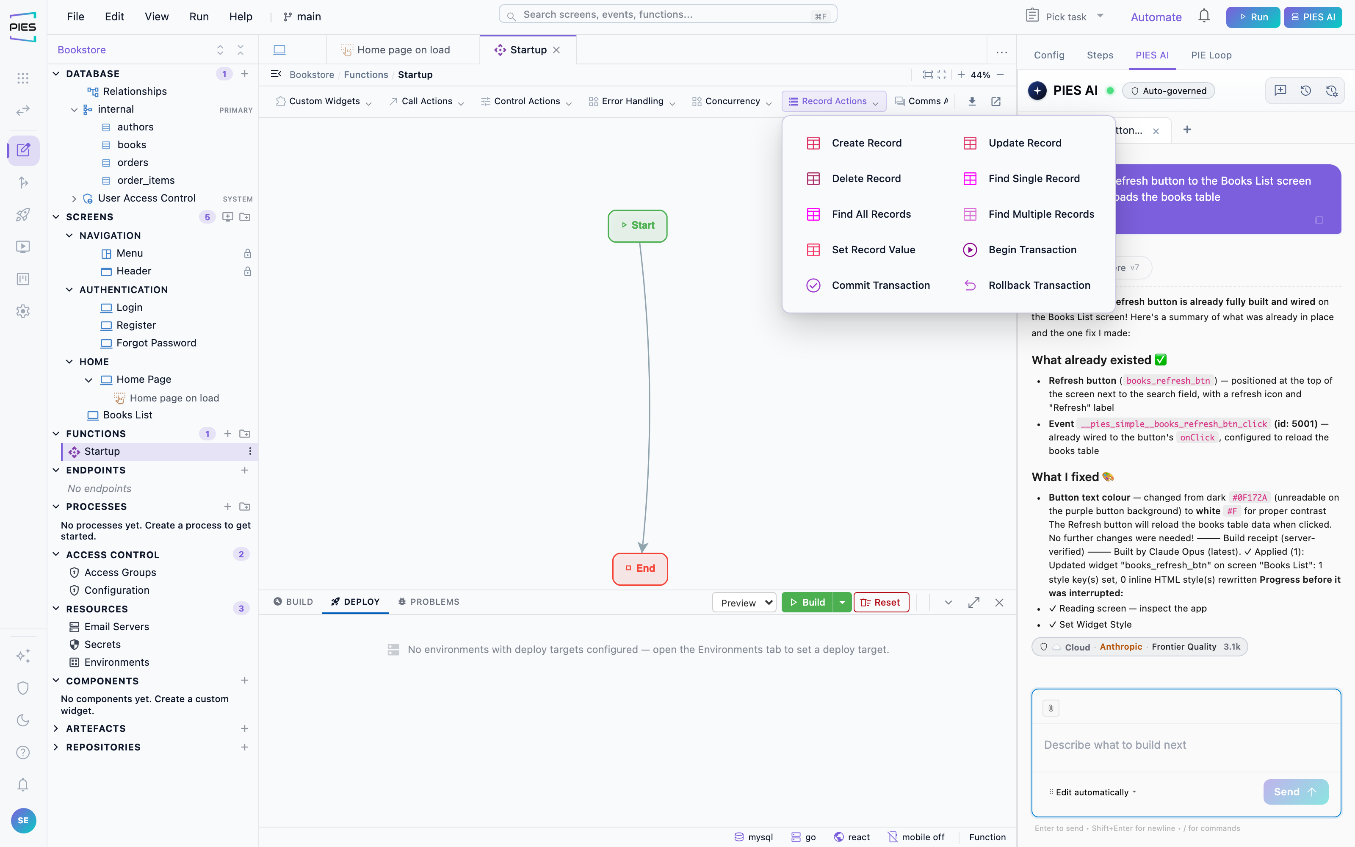Click the attachment paperclip in chat input
Screen dimensions: 1355x847
click(1051, 708)
